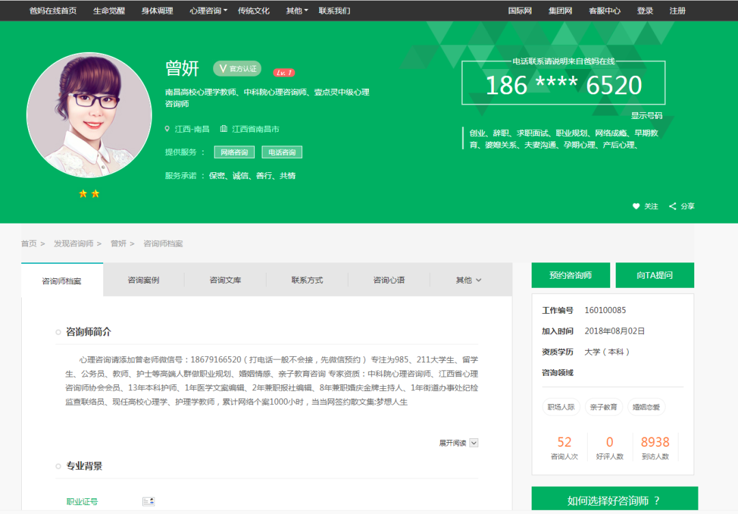Open the 心理咨询 dropdown menu
This screenshot has height=514, width=738.
[x=206, y=10]
